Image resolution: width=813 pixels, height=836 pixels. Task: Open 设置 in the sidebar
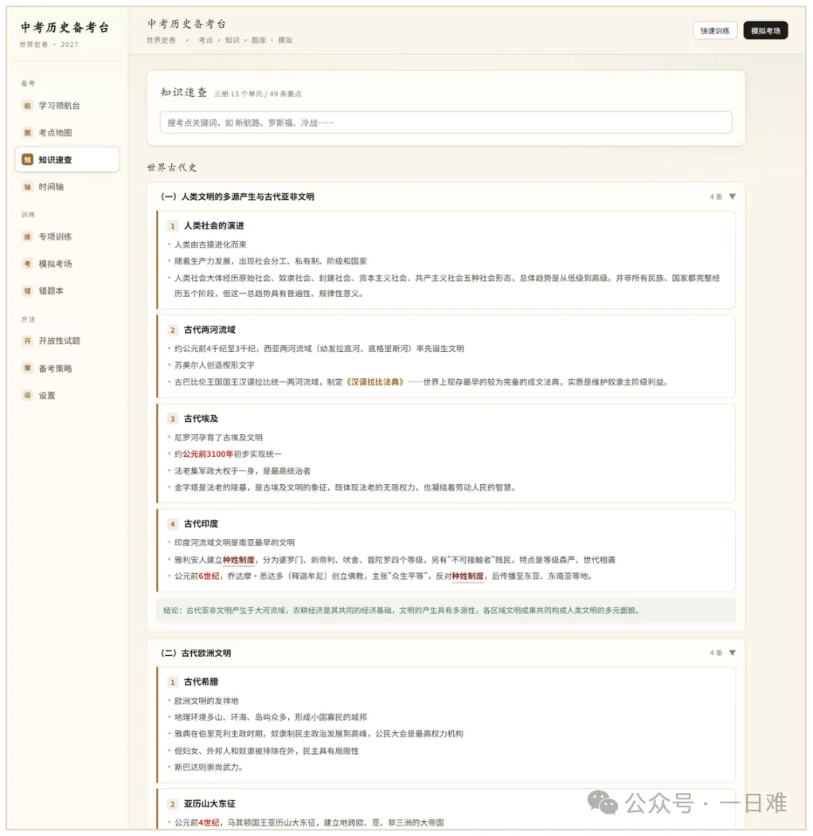(x=67, y=395)
